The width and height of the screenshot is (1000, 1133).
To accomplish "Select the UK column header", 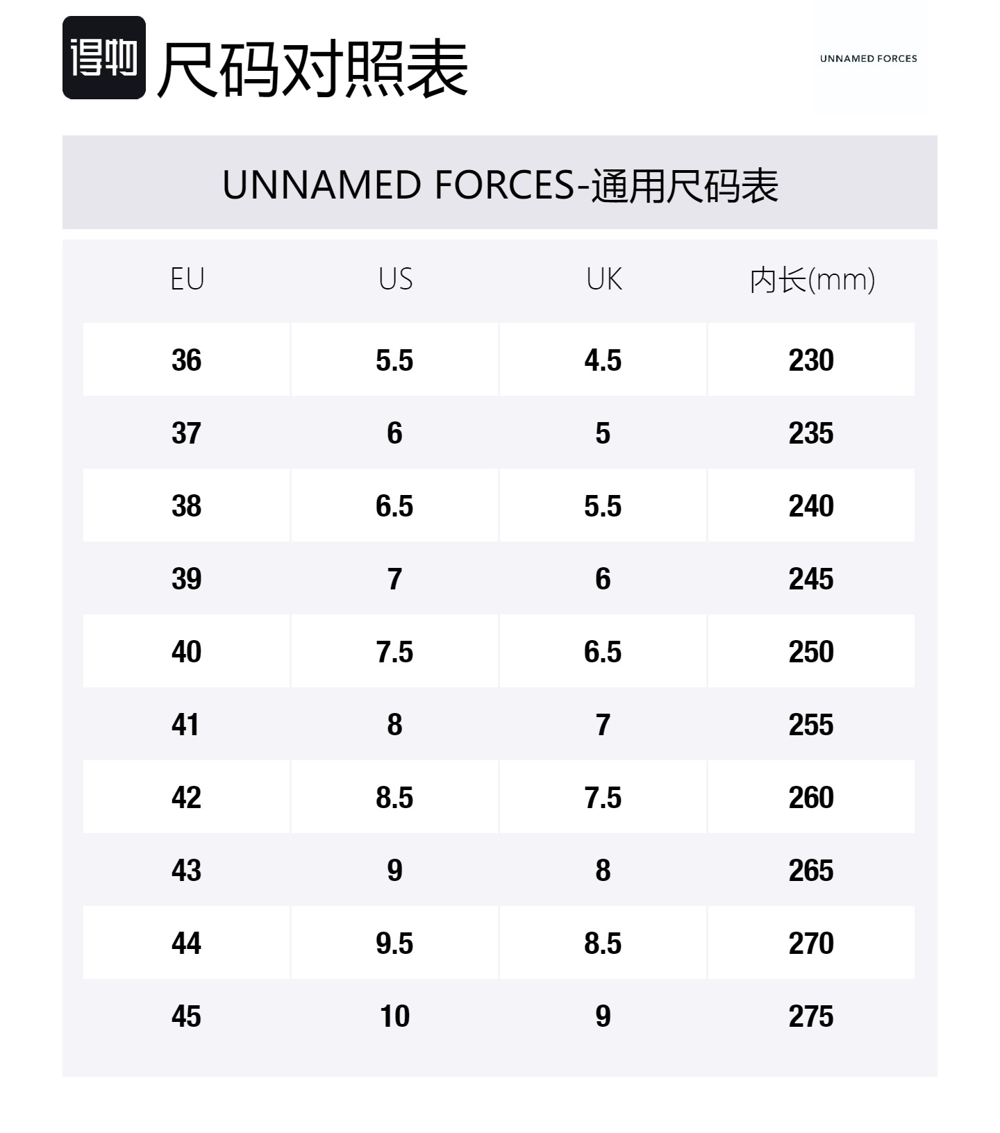I will coord(603,279).
